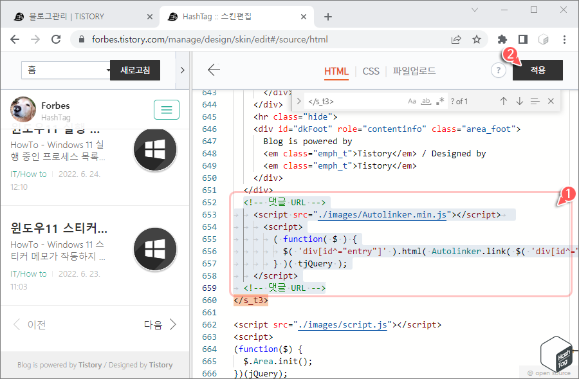
Task: Click the browser forward arrow
Action: click(35, 39)
